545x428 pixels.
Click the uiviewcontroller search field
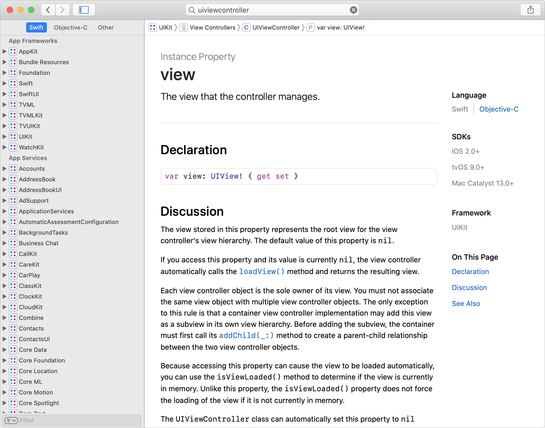click(x=272, y=10)
